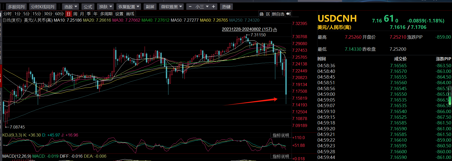Click the KDJ(9,3,3) indicator label
452x161 pixels.
pyautogui.click(x=12, y=135)
